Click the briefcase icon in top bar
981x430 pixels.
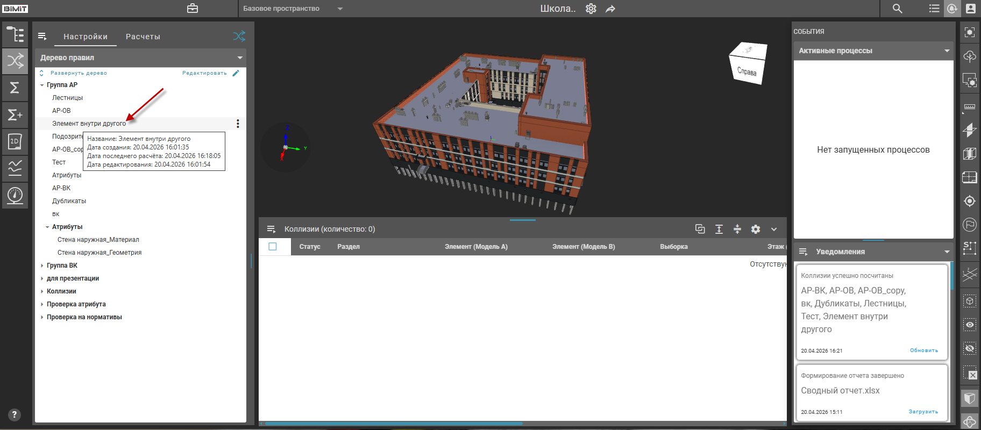pos(193,9)
